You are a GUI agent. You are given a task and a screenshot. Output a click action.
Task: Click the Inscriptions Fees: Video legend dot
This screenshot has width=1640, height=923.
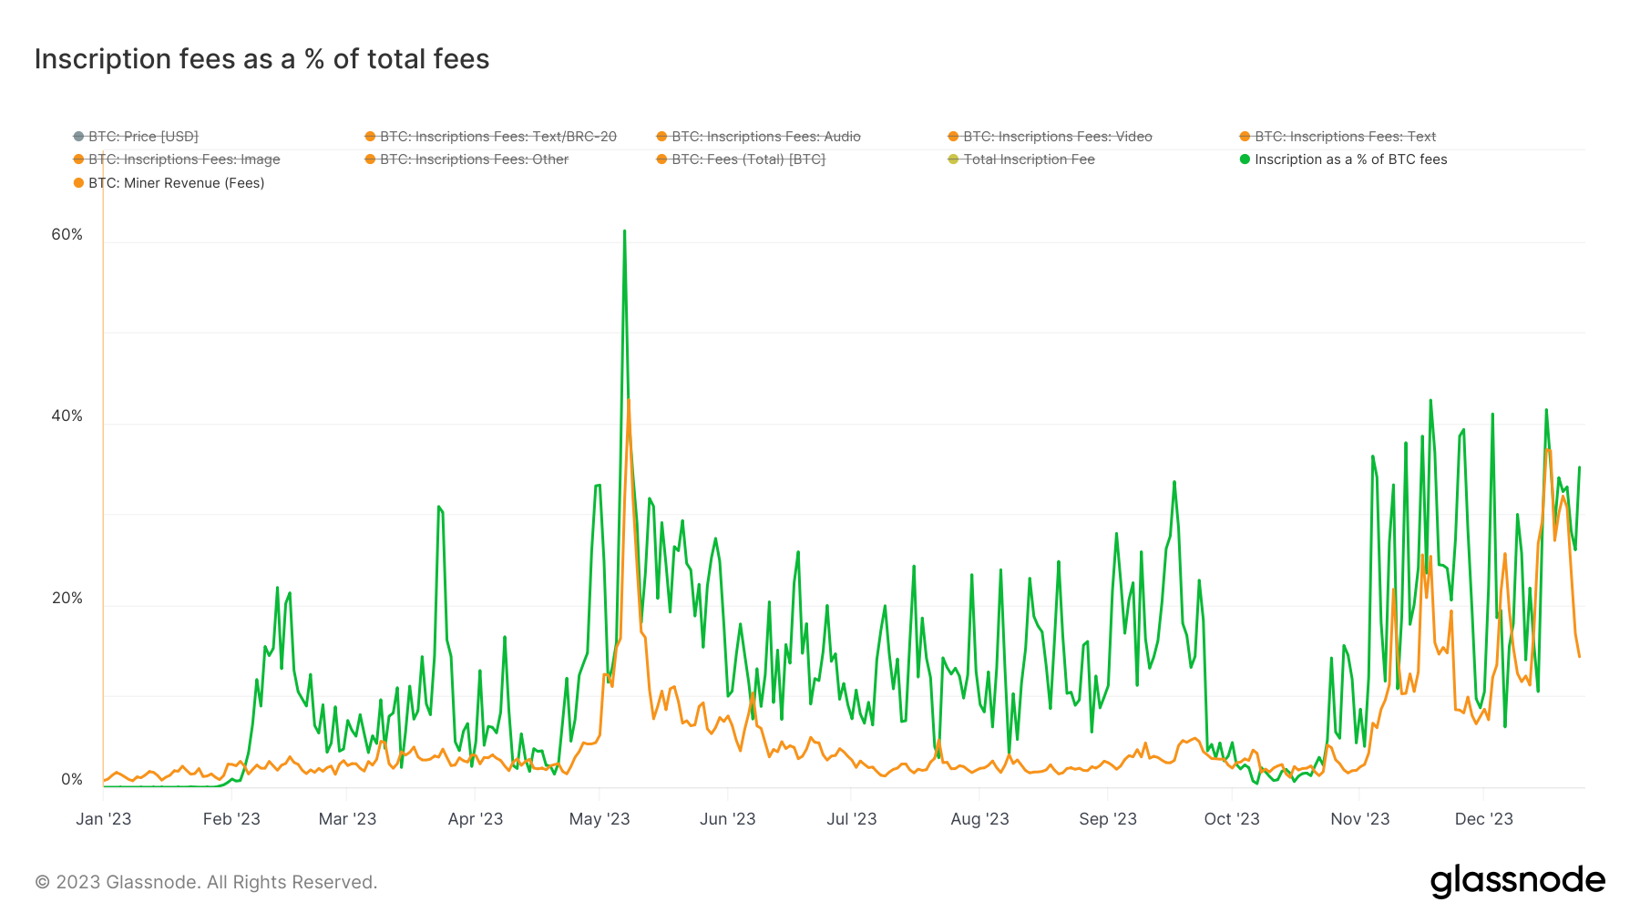[953, 137]
